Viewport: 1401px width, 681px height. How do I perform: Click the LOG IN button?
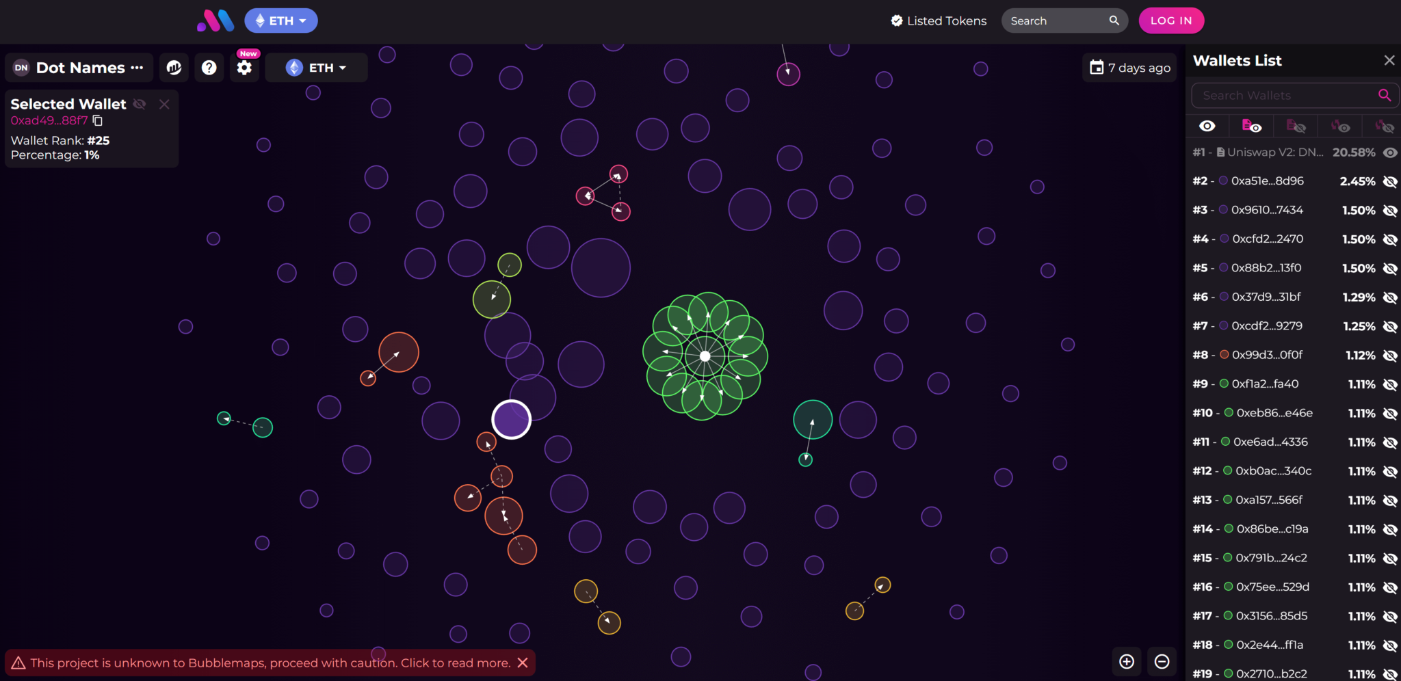click(x=1171, y=21)
